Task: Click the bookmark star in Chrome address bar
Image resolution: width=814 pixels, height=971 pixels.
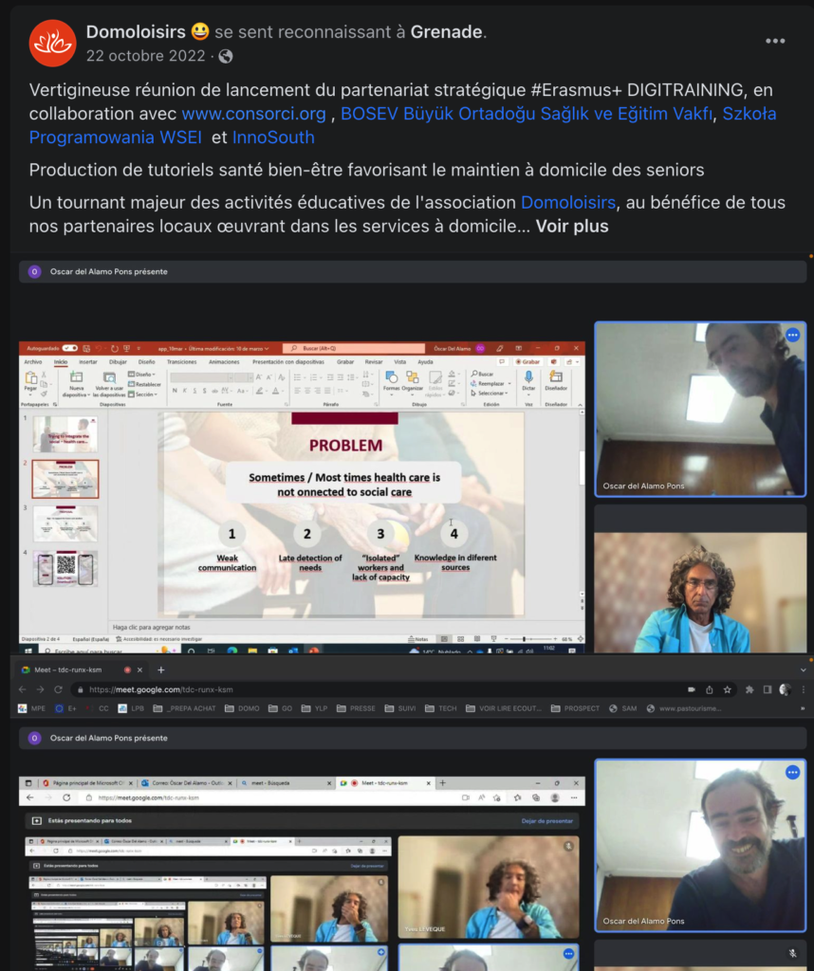Action: [x=728, y=689]
